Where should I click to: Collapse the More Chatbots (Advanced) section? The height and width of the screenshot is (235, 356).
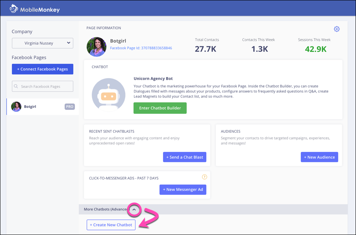pyautogui.click(x=134, y=209)
